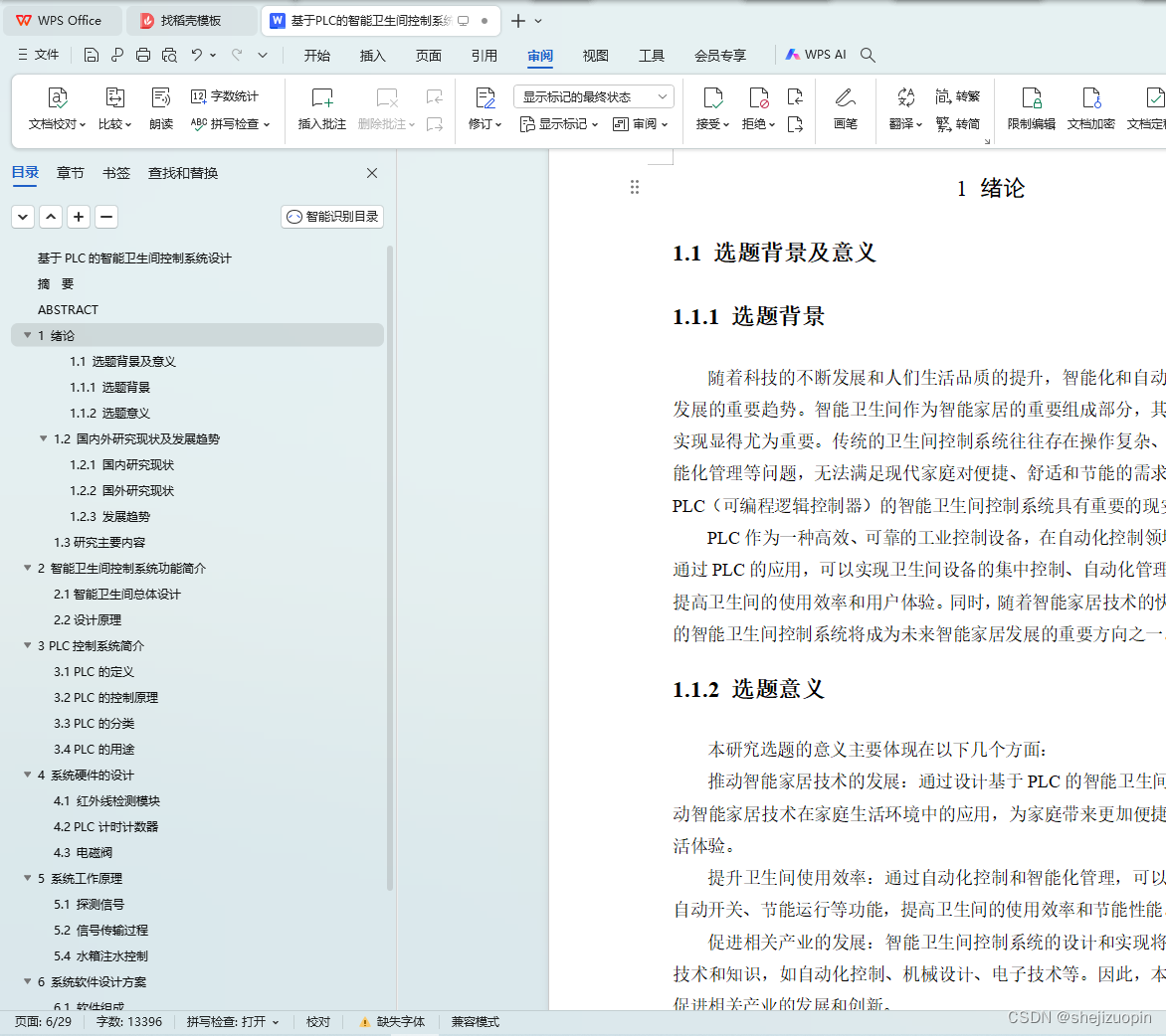Switch to the 章节 navigation tab
This screenshot has height=1036, width=1166.
tap(71, 173)
